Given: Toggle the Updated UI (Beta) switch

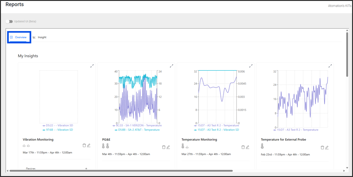Looking at the screenshot, I should pos(9,22).
